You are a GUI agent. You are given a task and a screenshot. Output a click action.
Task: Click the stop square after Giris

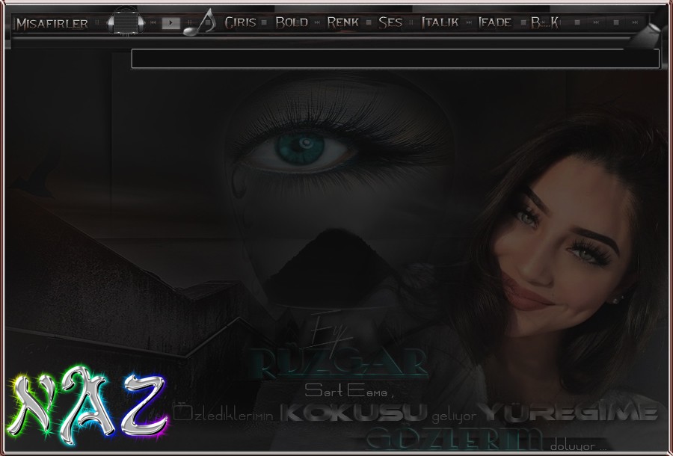pos(265,22)
